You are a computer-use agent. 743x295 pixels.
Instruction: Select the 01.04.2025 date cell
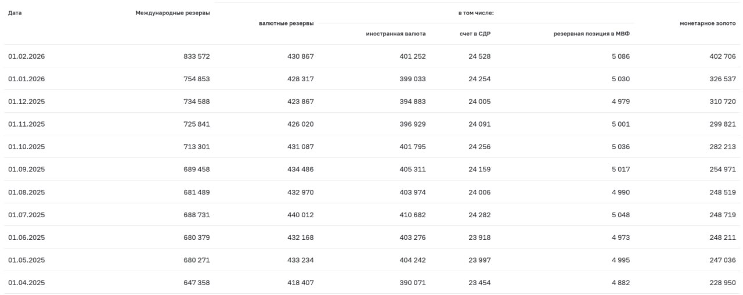[x=26, y=283]
